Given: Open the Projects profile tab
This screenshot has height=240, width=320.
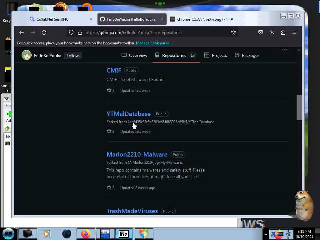Looking at the screenshot, I should (x=216, y=55).
